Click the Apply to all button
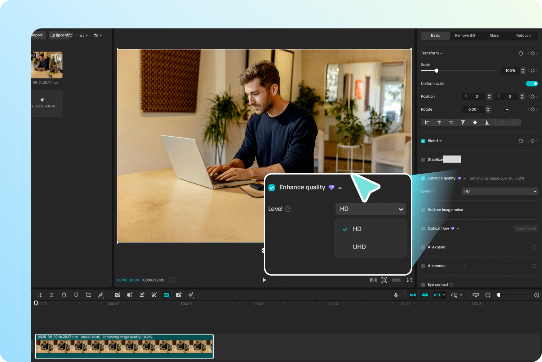The width and height of the screenshot is (542, 362). (526, 229)
